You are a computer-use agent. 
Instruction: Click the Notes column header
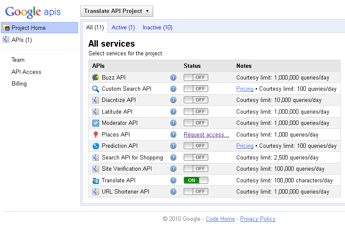coord(244,66)
